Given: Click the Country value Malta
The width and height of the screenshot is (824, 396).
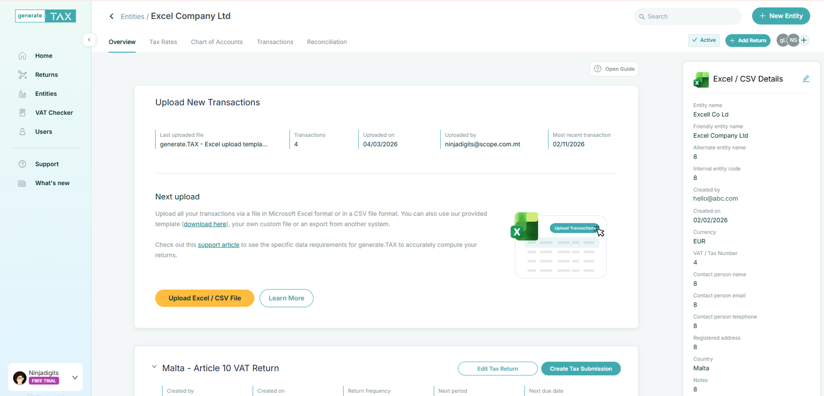Looking at the screenshot, I should [701, 369].
